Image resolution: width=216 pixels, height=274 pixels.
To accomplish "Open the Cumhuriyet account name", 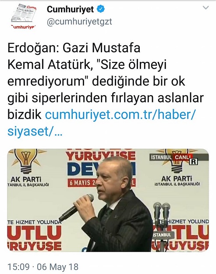I will (x=70, y=9).
